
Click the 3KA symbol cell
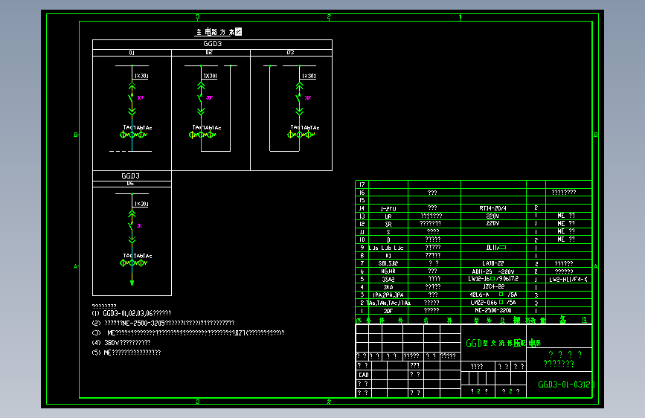(388, 287)
